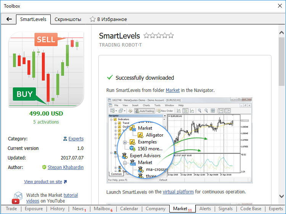Switch to the Signals tab
The height and width of the screenshot is (214, 286).
coord(225,209)
